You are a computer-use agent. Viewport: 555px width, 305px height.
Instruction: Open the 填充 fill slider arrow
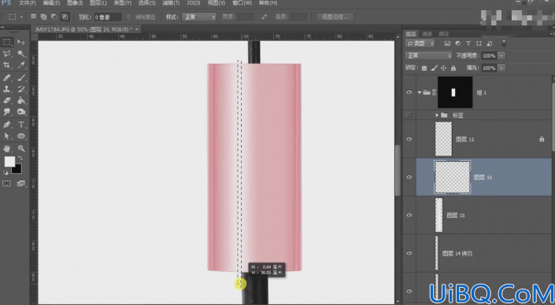[x=501, y=68]
